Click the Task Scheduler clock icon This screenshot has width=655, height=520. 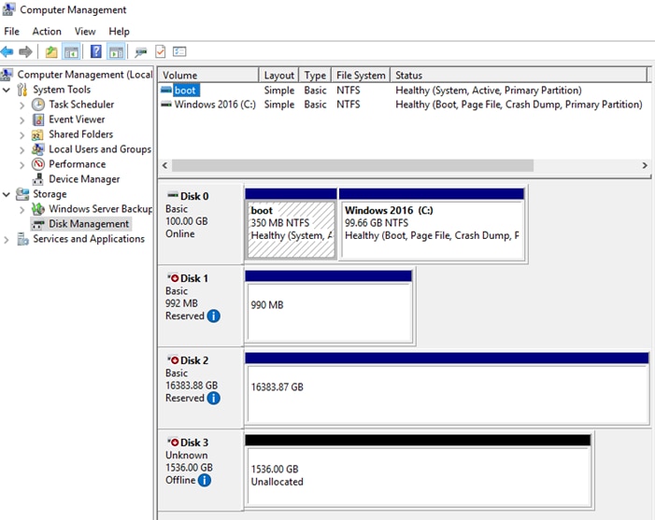(38, 105)
